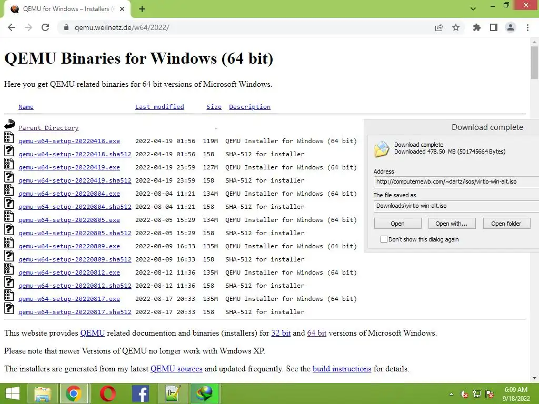Download qemu-w64-setup-20220809.exe
Viewport: 539px width, 404px height.
(x=69, y=246)
